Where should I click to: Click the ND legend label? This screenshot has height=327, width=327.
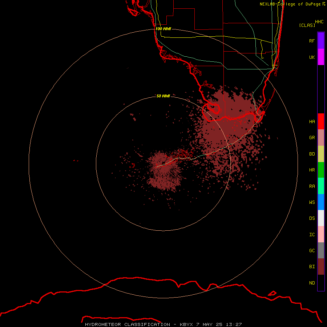tap(312, 283)
